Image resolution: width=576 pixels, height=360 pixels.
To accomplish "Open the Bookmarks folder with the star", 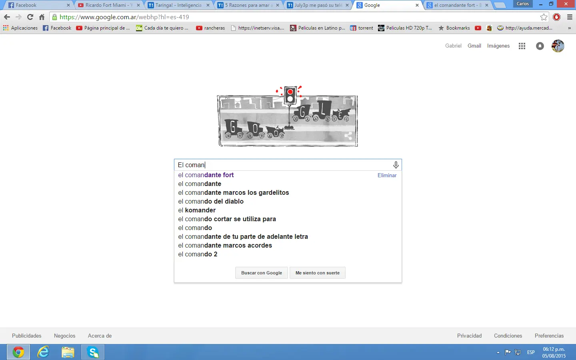I will point(454,28).
